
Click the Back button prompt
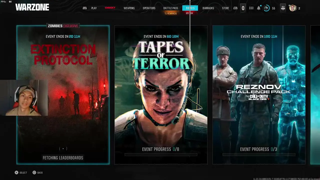click(38, 172)
